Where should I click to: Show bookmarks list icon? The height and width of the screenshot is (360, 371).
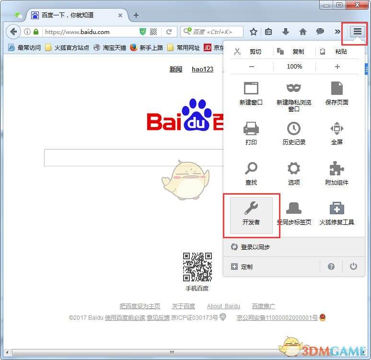tap(268, 32)
